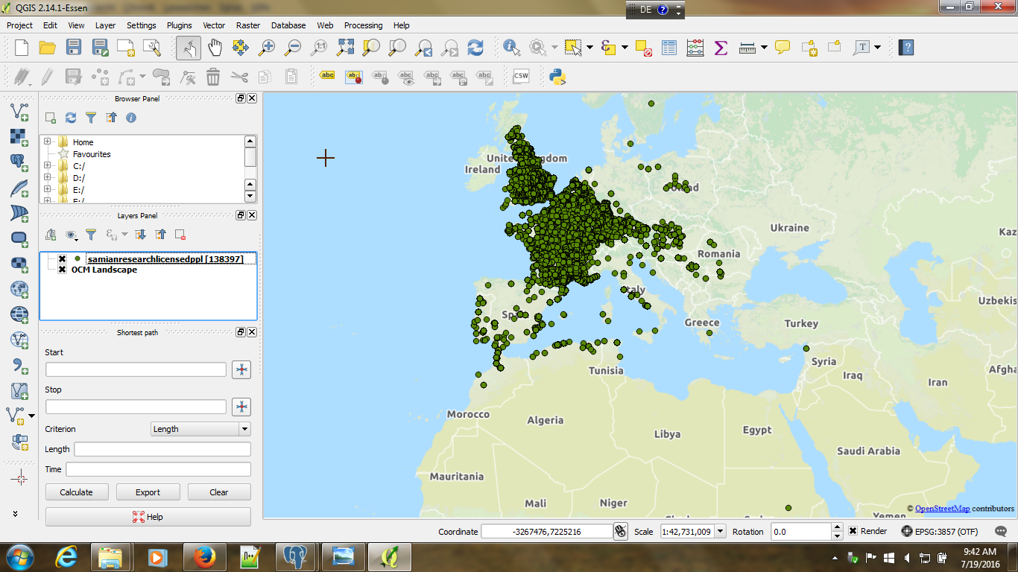Open the Project menu
The height and width of the screenshot is (572, 1018).
point(19,25)
